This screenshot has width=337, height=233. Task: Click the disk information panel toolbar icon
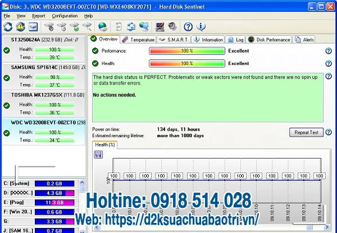coord(33,27)
